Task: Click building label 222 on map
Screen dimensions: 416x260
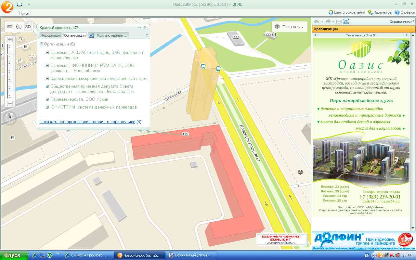Action: point(236,37)
